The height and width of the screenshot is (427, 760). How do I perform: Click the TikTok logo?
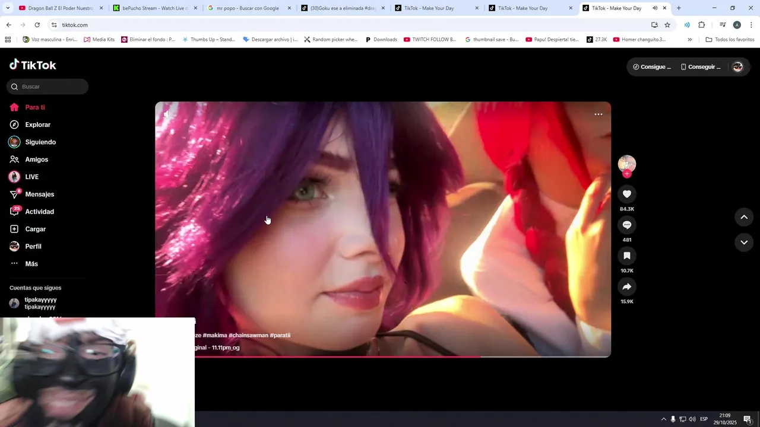point(33,65)
